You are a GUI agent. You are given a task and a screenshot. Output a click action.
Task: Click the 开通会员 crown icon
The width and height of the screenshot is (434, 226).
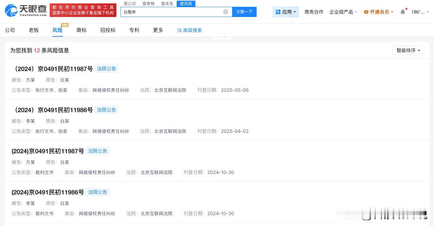coord(366,11)
